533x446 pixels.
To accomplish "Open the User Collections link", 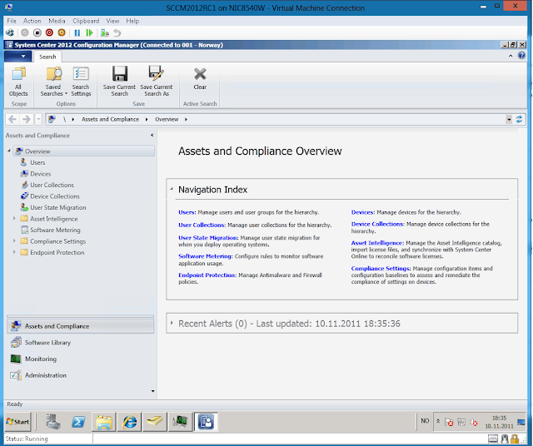I will pyautogui.click(x=202, y=225).
